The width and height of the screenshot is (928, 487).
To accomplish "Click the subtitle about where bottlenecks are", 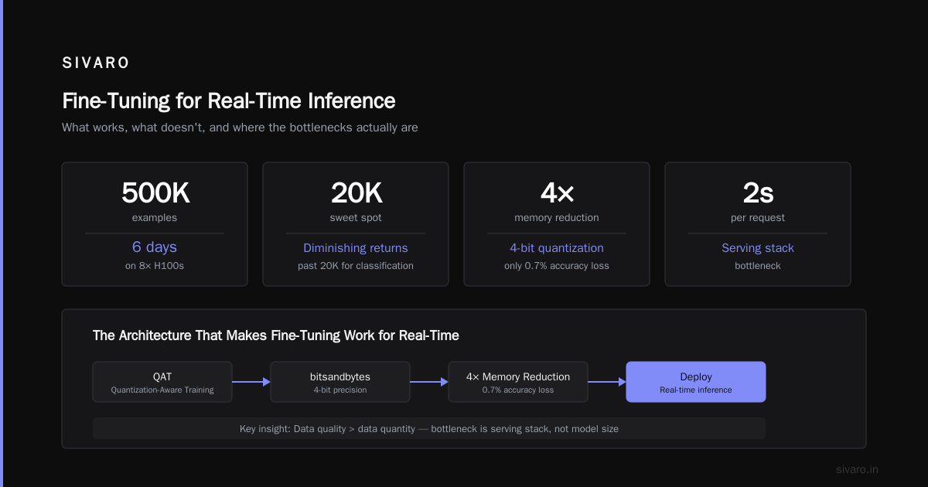I will (240, 128).
